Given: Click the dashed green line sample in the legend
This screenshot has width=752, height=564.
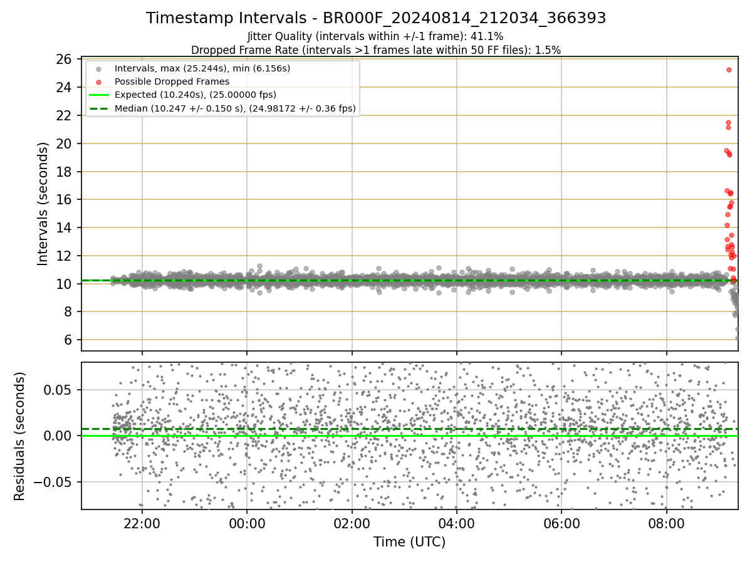Looking at the screenshot, I should [x=98, y=109].
